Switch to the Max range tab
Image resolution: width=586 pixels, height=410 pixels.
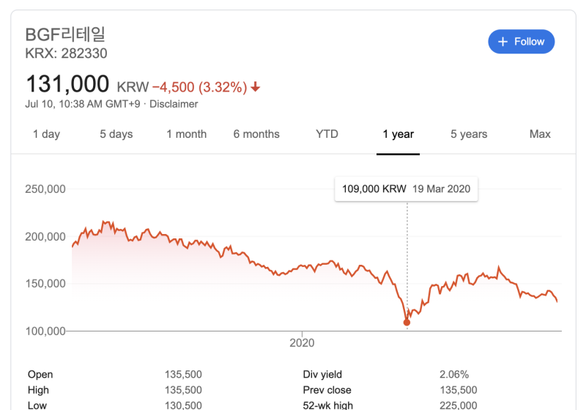click(540, 134)
